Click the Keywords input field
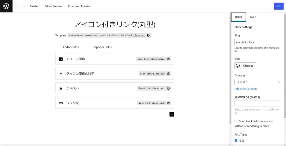 pyautogui.click(x=258, y=103)
